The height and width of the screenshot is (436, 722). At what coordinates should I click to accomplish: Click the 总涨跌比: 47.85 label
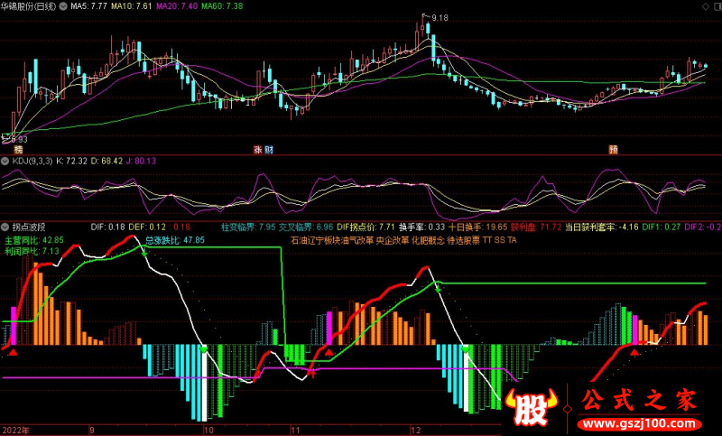175,240
